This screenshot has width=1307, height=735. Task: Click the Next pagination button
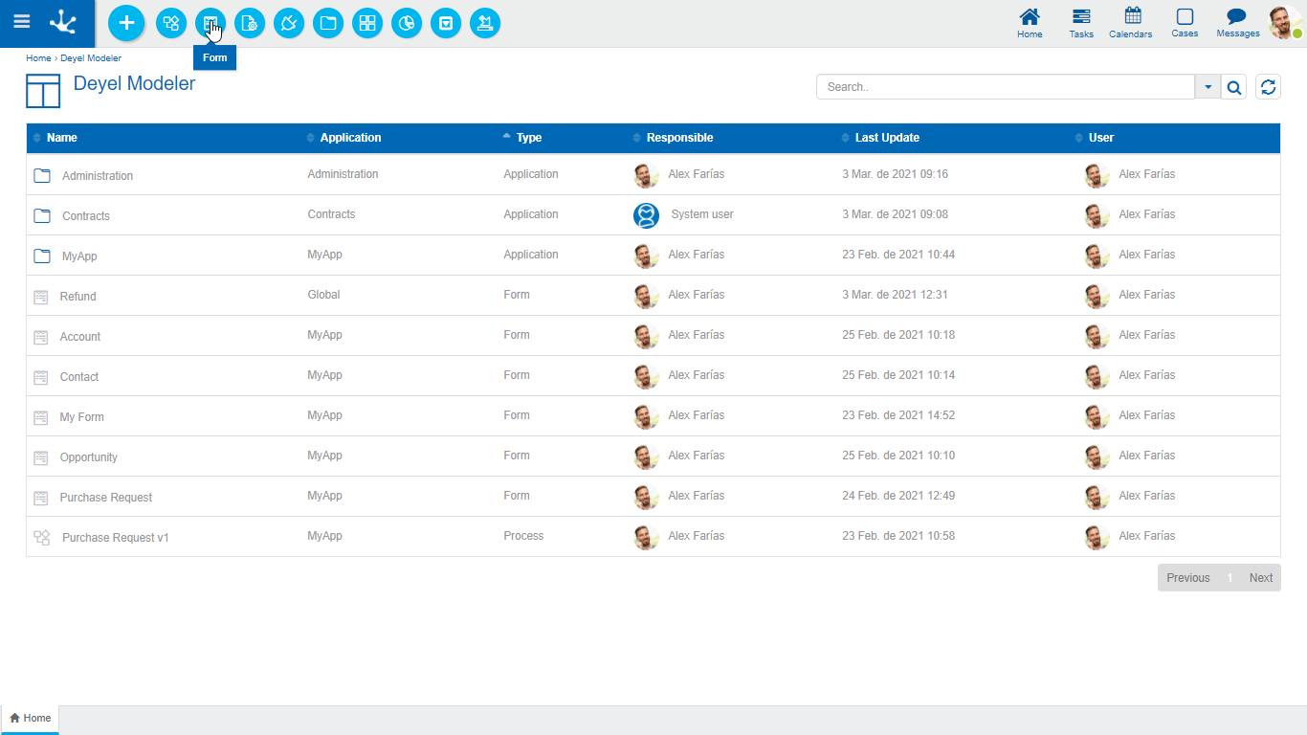(x=1261, y=578)
